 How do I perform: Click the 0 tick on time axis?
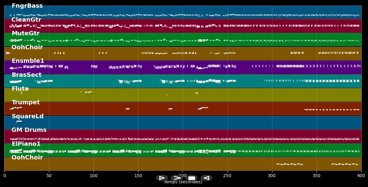[x=4, y=176]
